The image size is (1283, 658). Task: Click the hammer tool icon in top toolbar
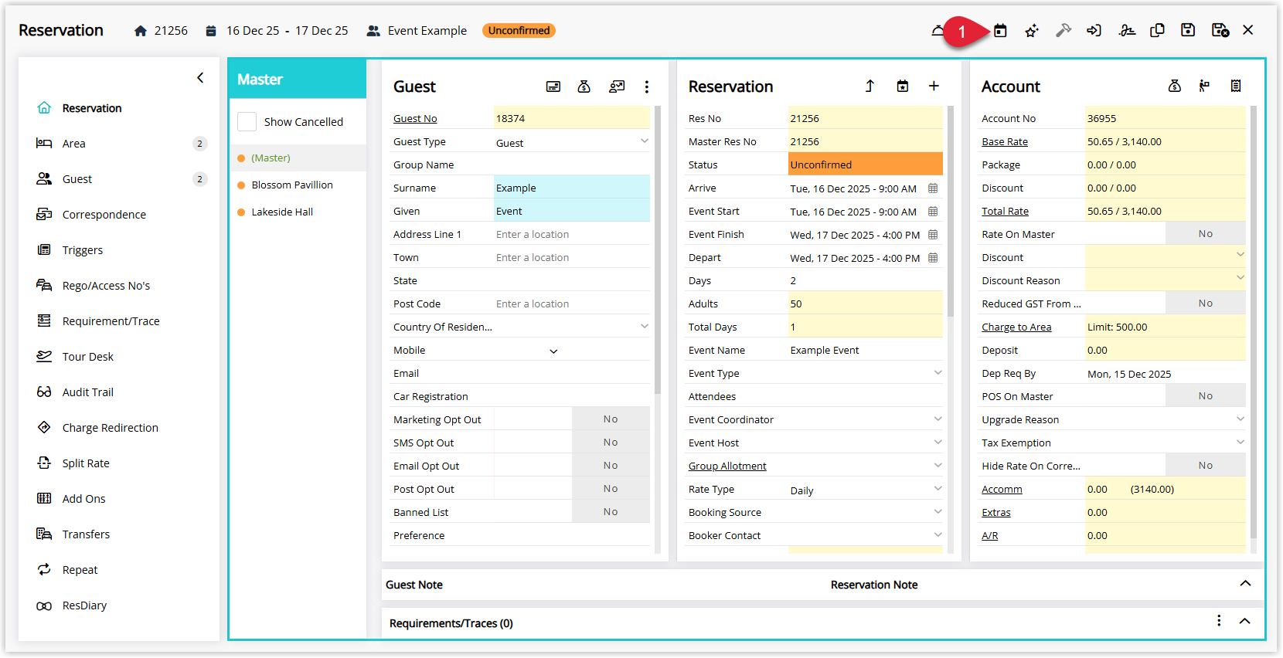point(1063,31)
